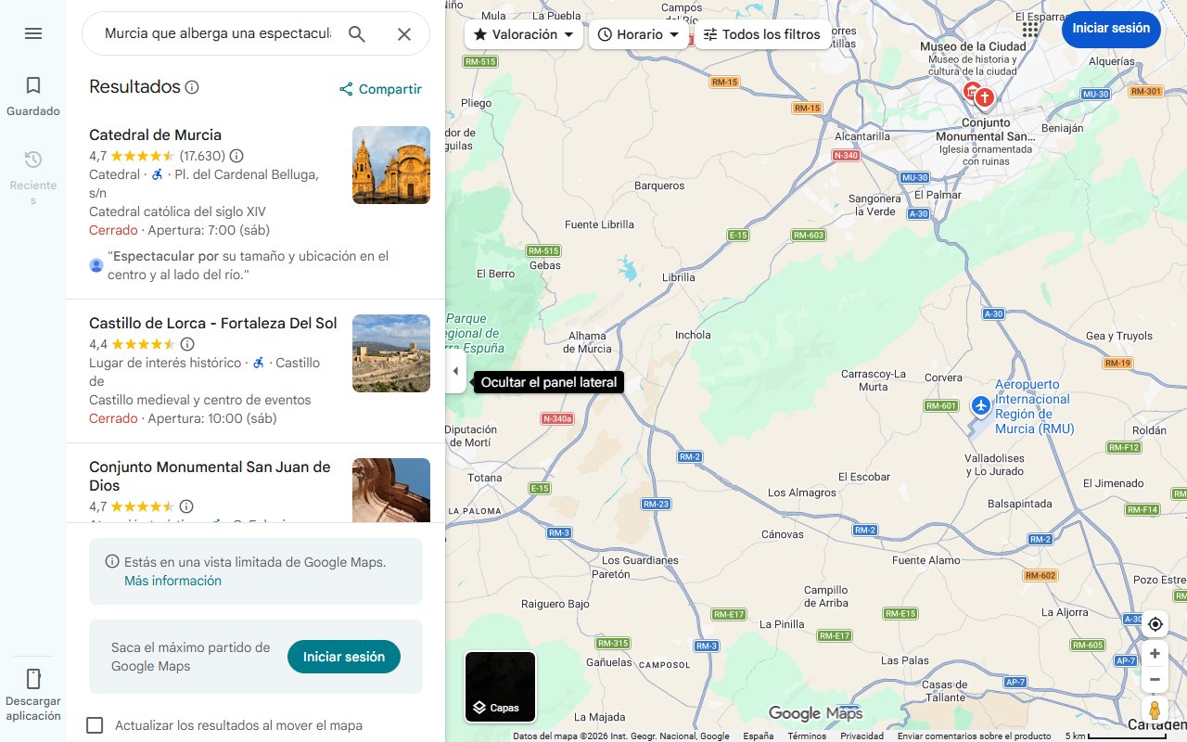The width and height of the screenshot is (1187, 742).
Task: Open Guardado saved places
Action: (x=33, y=96)
